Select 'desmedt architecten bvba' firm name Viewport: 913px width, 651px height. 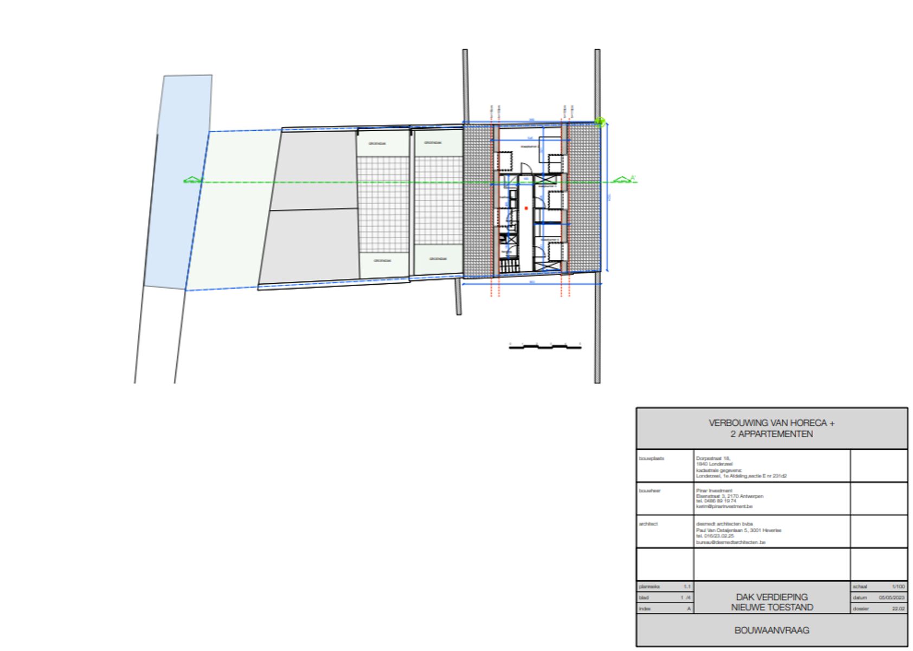pos(724,524)
